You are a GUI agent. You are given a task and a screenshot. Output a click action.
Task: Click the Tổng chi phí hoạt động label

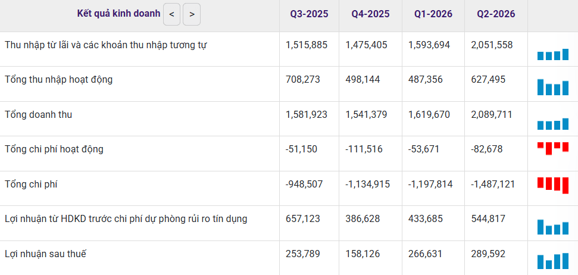54,149
